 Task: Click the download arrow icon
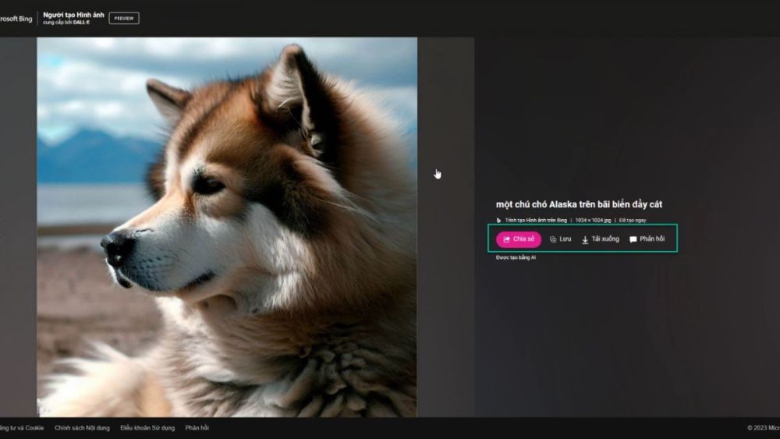pyautogui.click(x=585, y=239)
